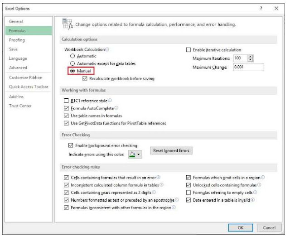The width and height of the screenshot is (290, 236).
Task: Open Quick Access Toolbar settings
Action: pyautogui.click(x=29, y=87)
